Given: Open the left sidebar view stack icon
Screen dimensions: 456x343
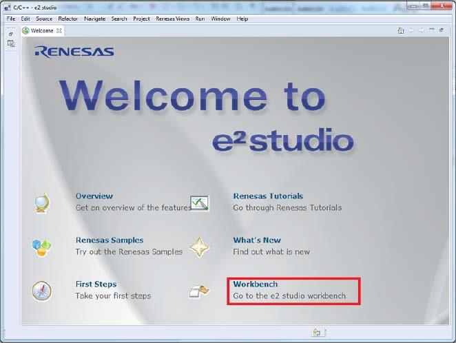Looking at the screenshot, I should 11,43.
